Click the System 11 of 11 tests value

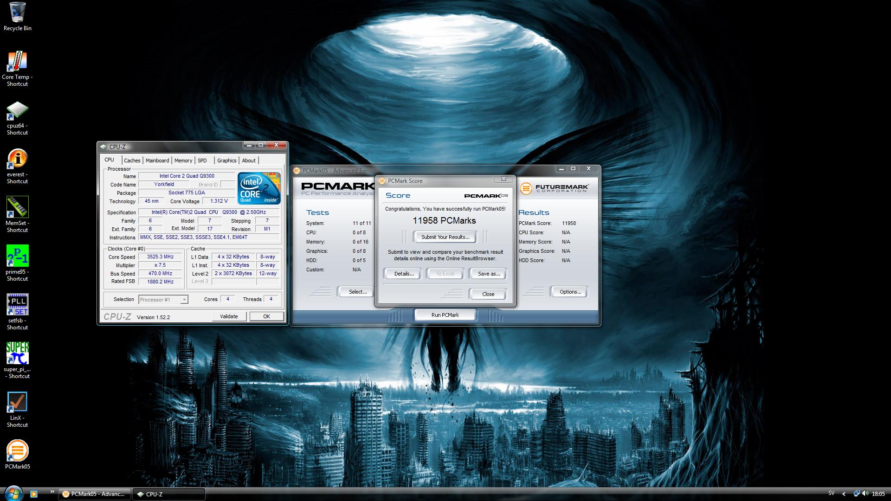[x=362, y=223]
